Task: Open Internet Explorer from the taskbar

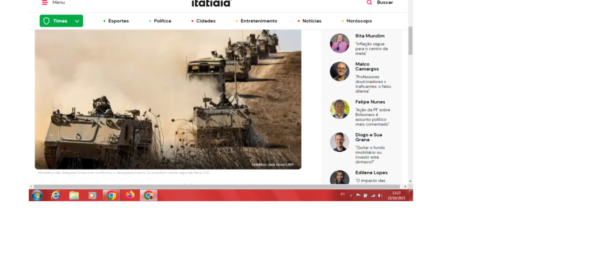Action: point(55,195)
